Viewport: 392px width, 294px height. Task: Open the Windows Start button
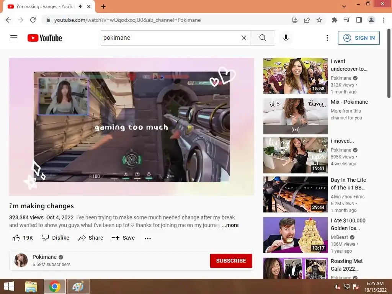(x=9, y=286)
